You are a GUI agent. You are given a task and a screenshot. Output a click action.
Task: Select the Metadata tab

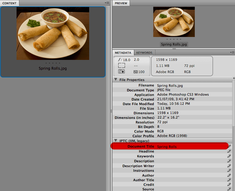[123, 53]
